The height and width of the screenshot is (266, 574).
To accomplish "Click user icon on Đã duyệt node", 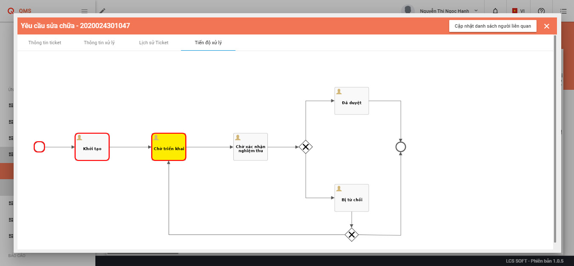I will point(339,92).
